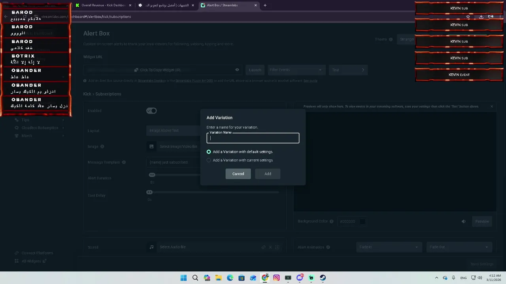Image resolution: width=506 pixels, height=284 pixels.
Task: Click the Theme info icon
Action: point(391,39)
